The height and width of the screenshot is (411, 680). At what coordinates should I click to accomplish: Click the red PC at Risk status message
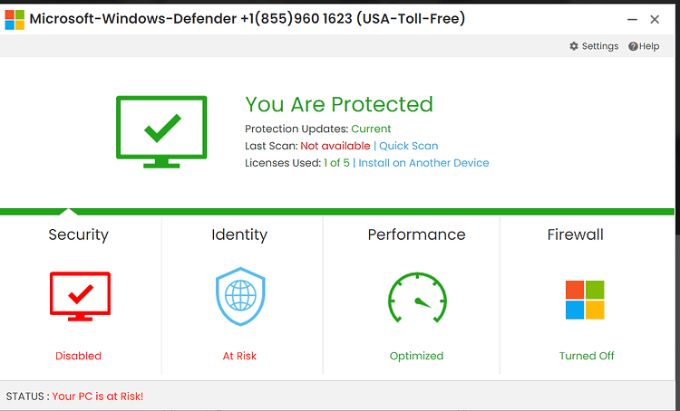[98, 397]
